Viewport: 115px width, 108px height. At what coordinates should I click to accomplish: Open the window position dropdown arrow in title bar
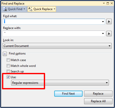(104, 3)
